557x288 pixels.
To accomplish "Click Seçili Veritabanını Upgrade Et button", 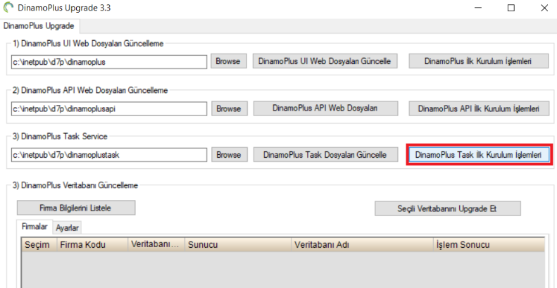I will [448, 208].
